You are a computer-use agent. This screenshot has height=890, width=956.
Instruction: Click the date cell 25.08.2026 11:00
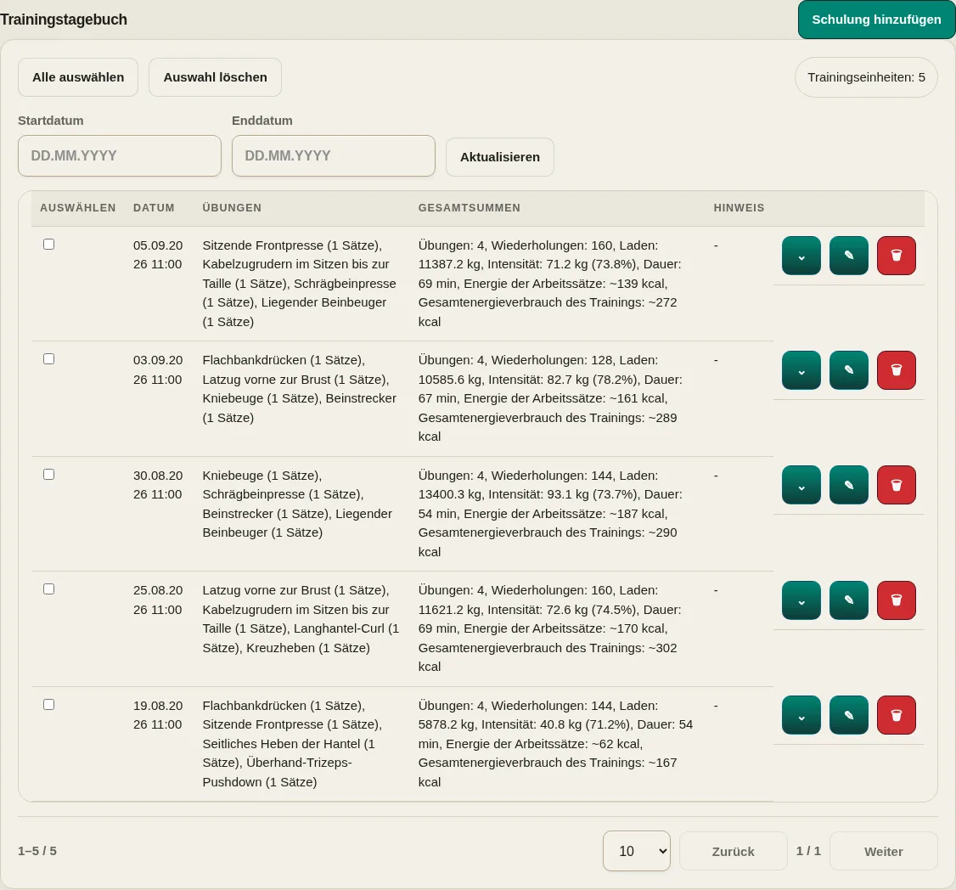point(158,600)
